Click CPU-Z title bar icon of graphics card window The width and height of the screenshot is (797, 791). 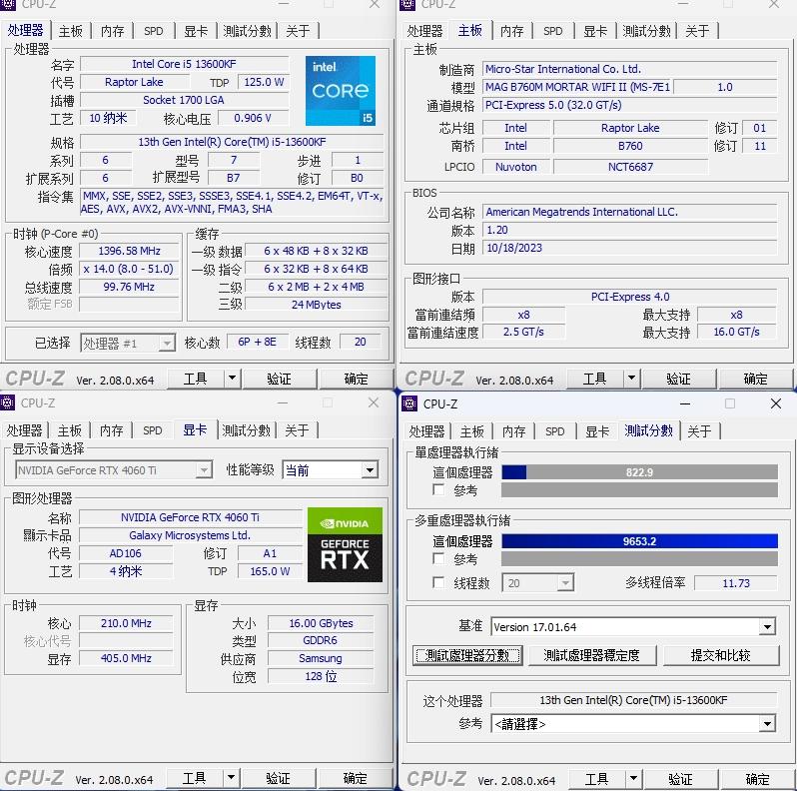point(9,403)
